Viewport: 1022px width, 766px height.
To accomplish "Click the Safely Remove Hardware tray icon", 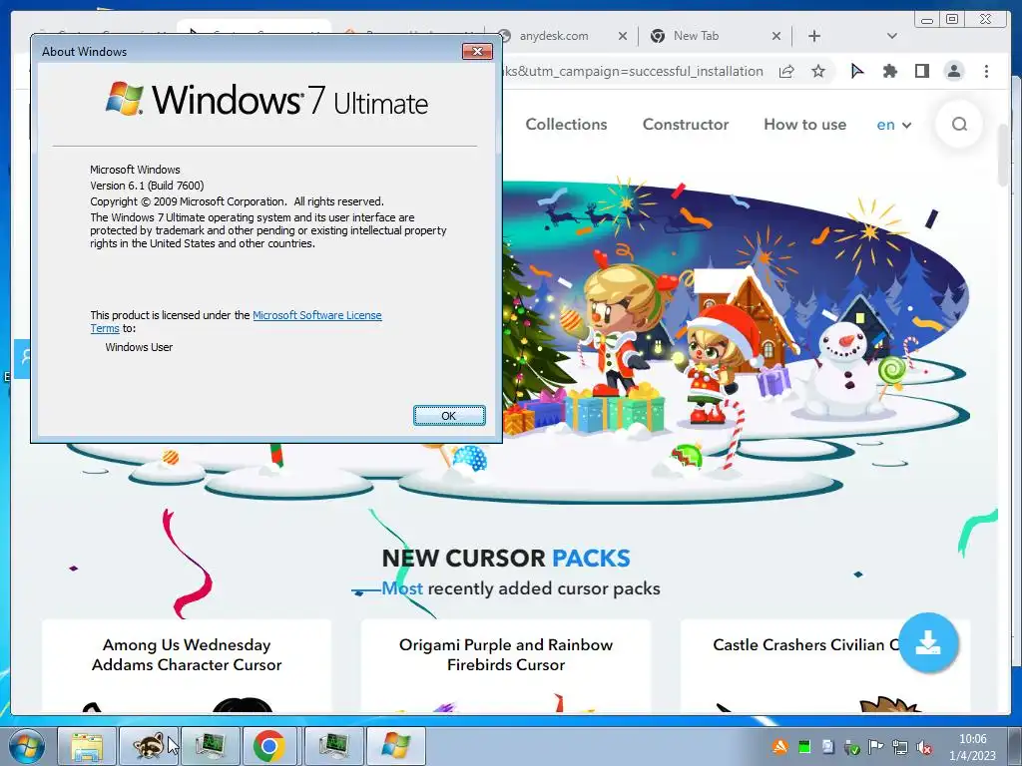I will coord(851,748).
